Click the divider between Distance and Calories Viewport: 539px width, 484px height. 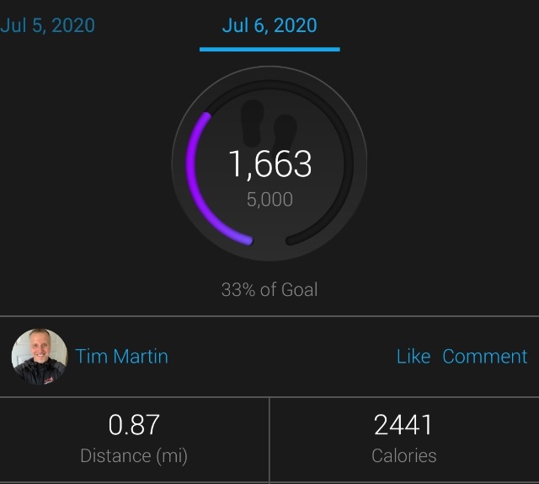(269, 440)
